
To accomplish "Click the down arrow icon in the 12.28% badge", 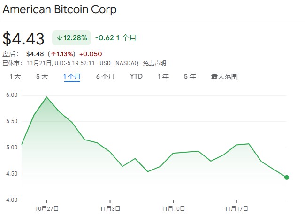I will pos(61,38).
